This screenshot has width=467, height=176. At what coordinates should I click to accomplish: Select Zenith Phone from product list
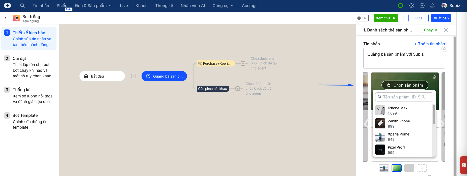pos(399,123)
